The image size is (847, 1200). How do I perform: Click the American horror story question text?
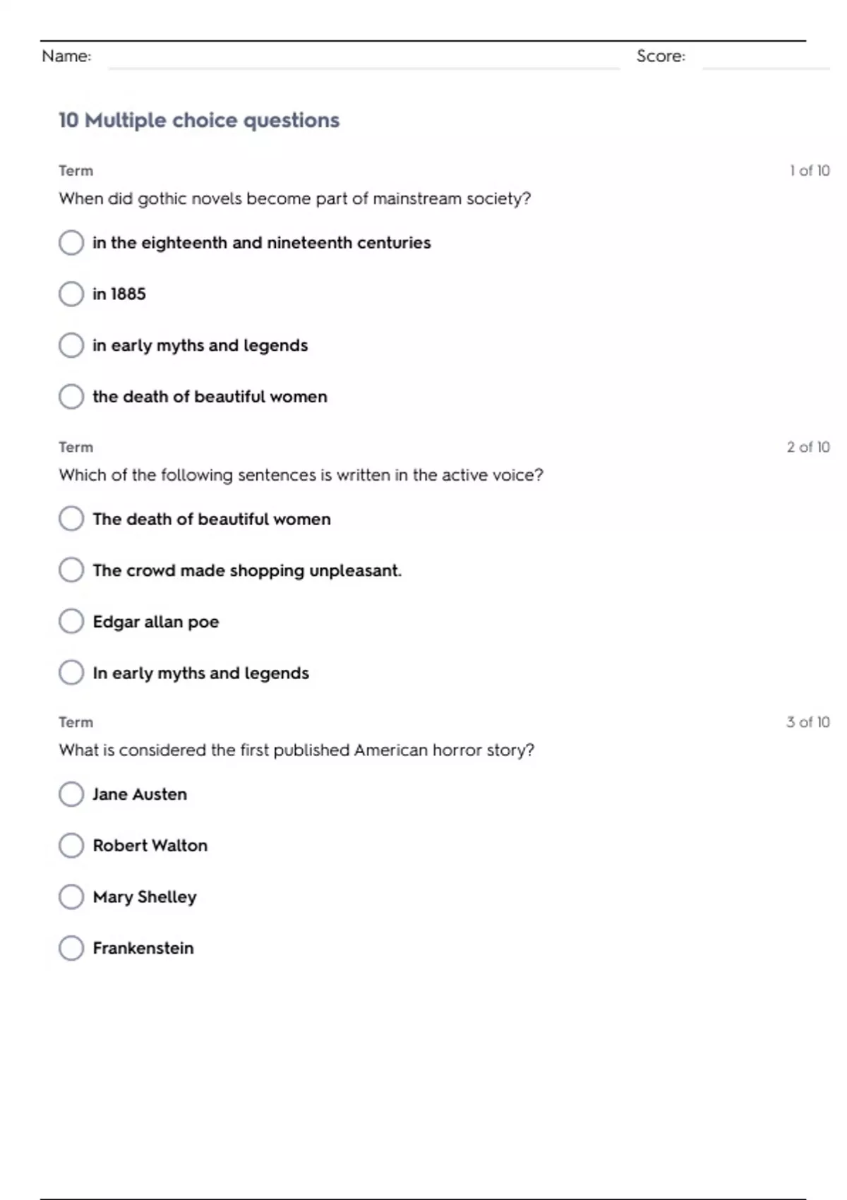coord(296,750)
